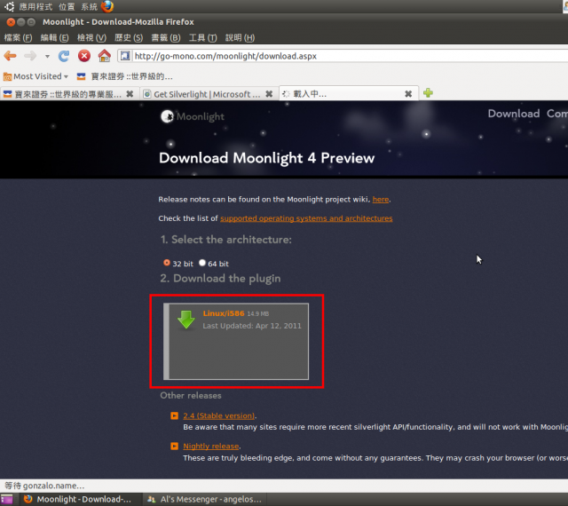568x506 pixels.
Task: Open the 位置 menu in top panel
Action: [67, 6]
